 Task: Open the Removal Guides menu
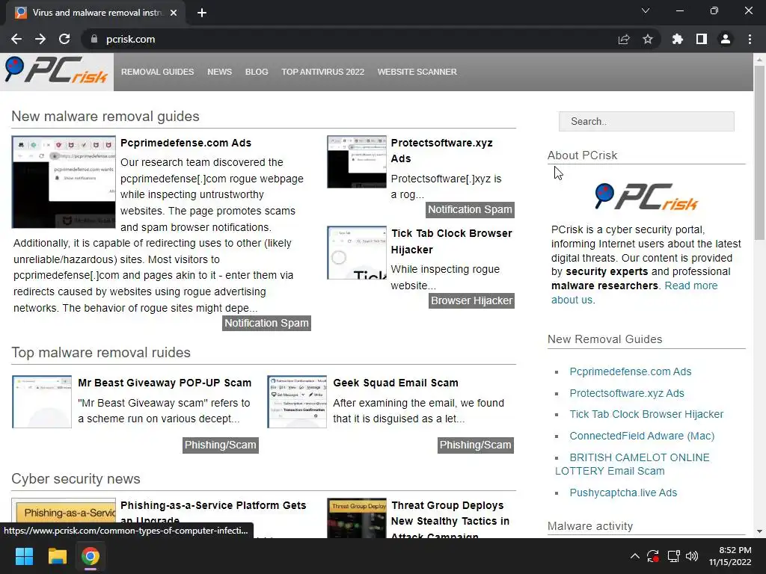click(157, 72)
